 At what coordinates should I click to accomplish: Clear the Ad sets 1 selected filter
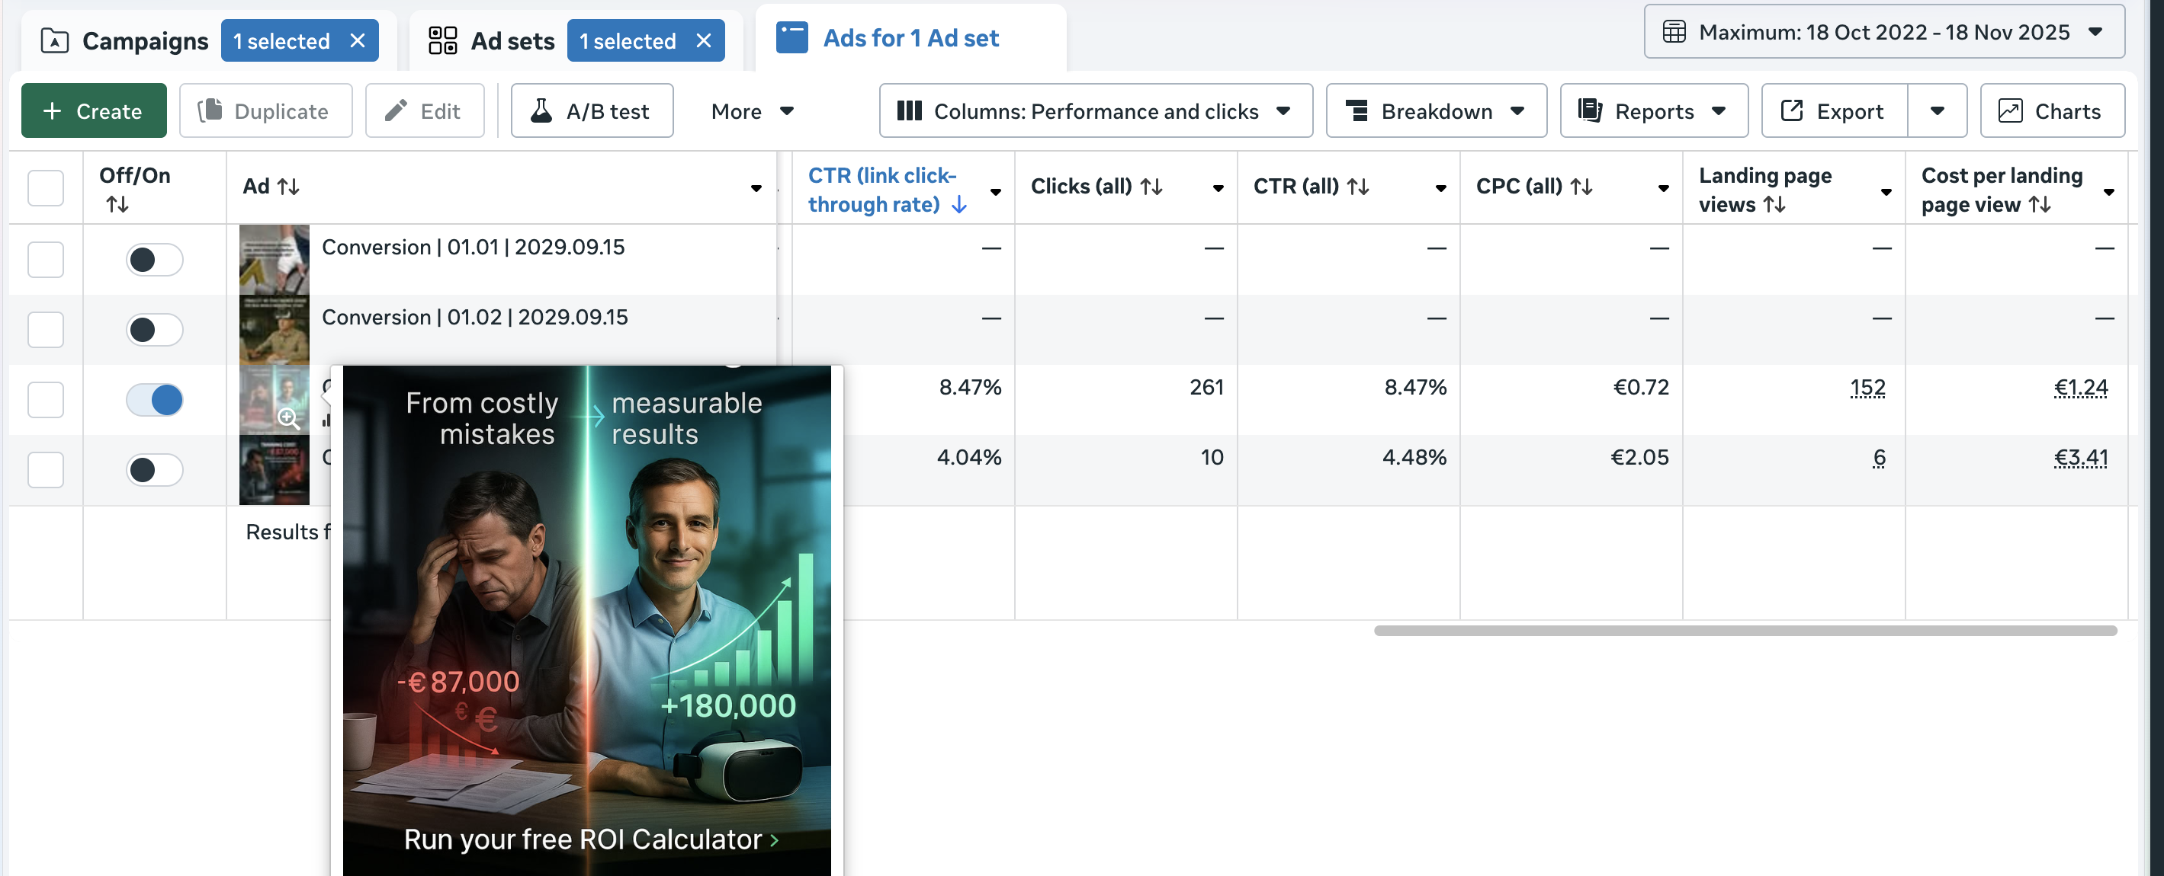704,40
